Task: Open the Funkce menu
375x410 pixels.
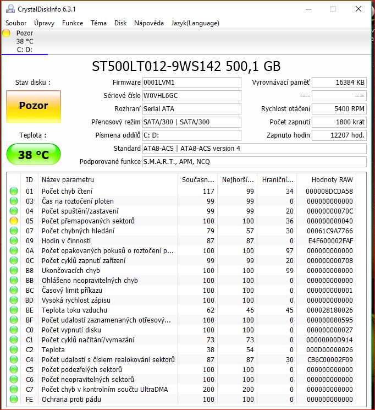Action: tap(73, 23)
